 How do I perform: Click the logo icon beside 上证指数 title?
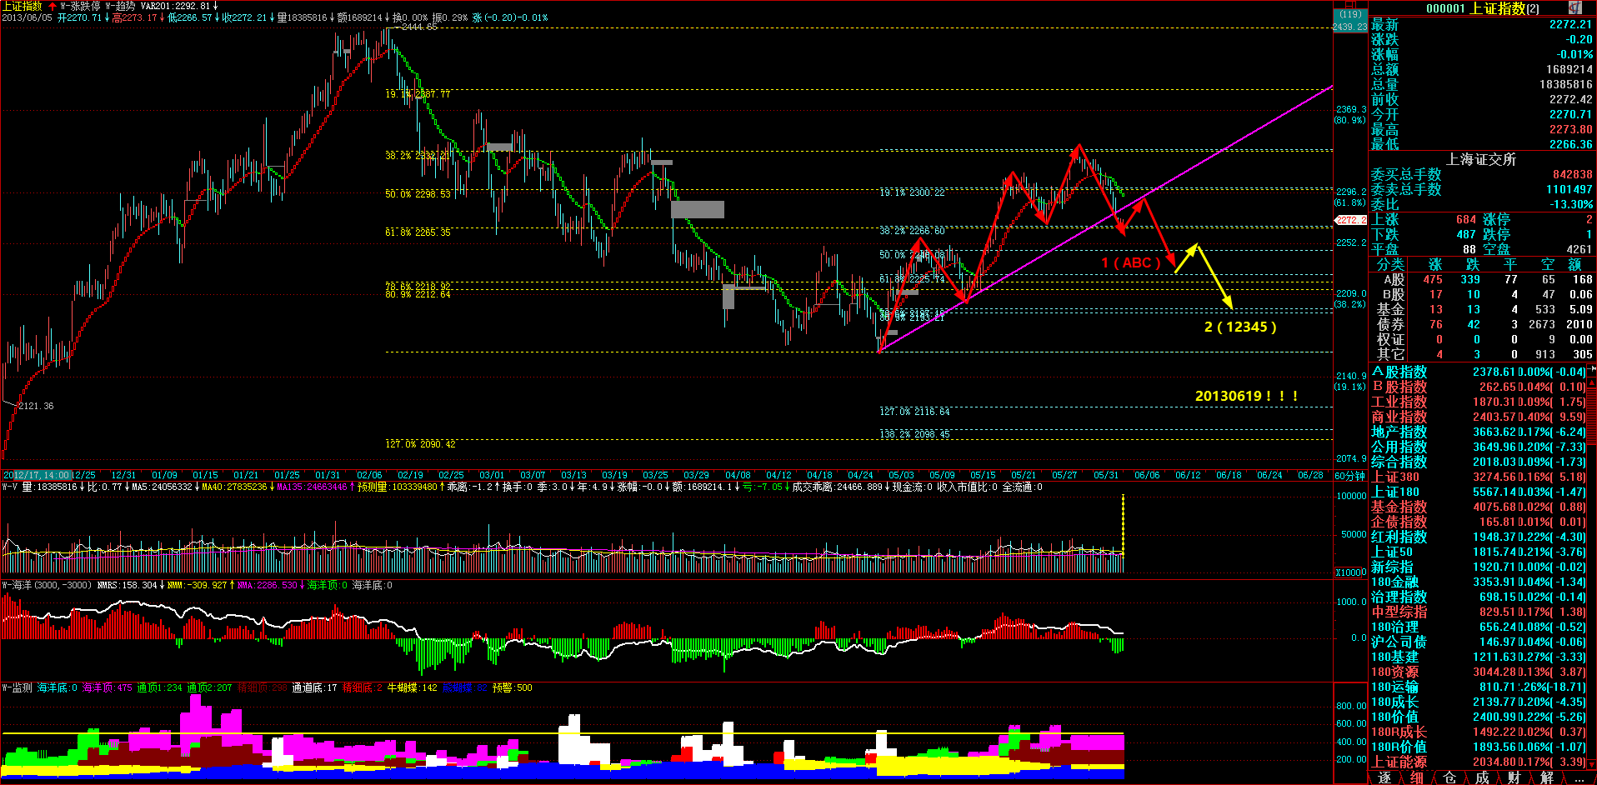click(1574, 7)
